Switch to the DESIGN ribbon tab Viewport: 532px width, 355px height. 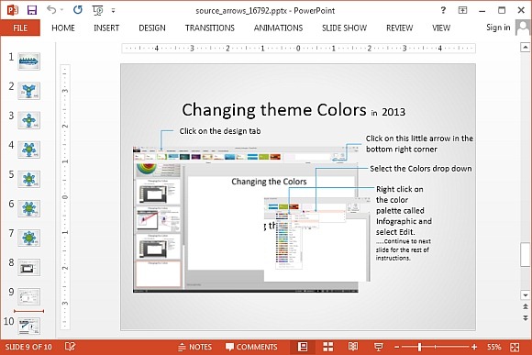[152, 28]
